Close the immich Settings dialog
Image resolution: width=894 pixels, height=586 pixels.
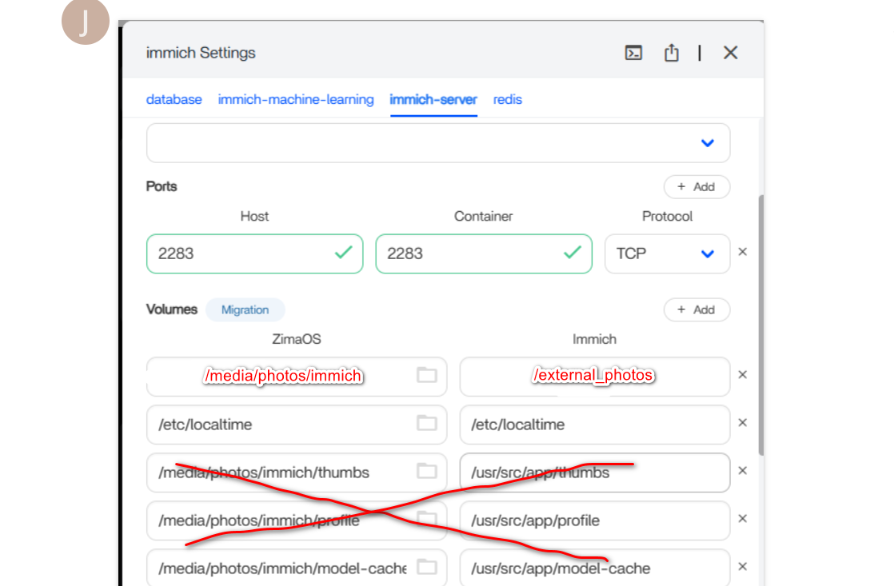point(730,53)
